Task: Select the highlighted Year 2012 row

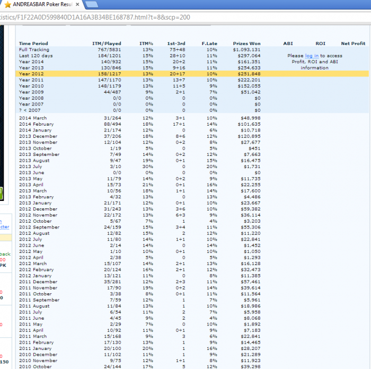Action: [x=192, y=74]
